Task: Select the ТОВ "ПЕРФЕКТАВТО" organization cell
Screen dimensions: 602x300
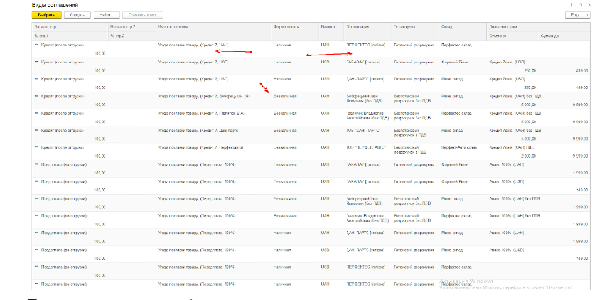Action: 365,147
